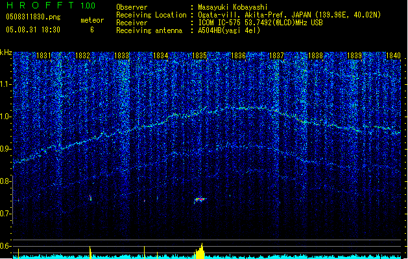Image resolution: width=408 pixels, height=259 pixels.
Task: Click the 1837 time marker
Action: pos(276,56)
